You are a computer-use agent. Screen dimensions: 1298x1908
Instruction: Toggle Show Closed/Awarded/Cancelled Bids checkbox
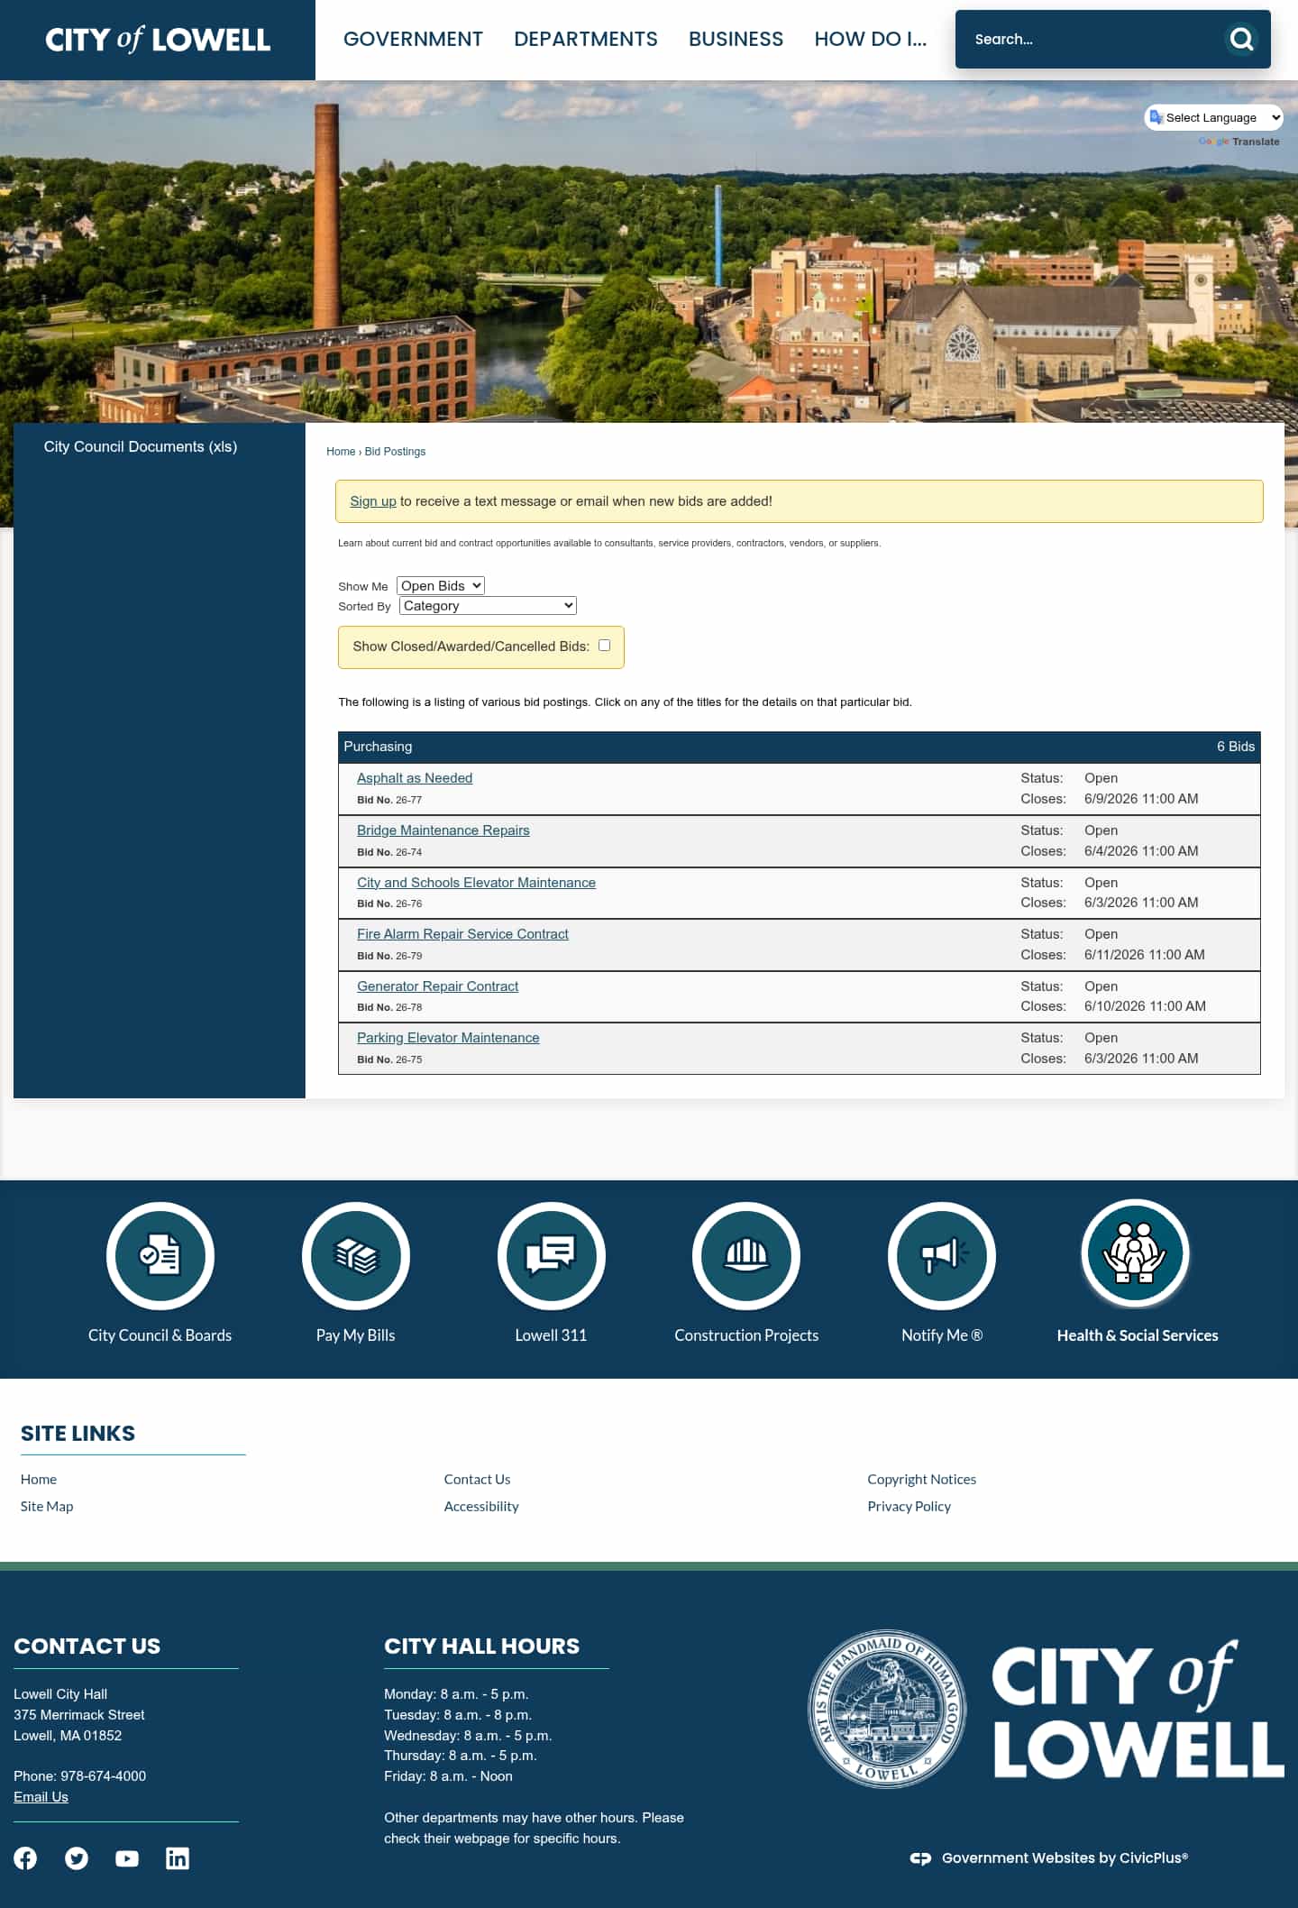pyautogui.click(x=604, y=646)
